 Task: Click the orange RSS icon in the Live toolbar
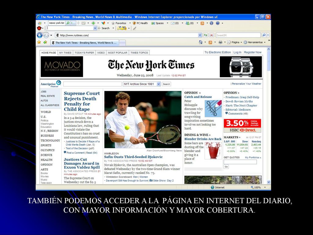pos(202,23)
